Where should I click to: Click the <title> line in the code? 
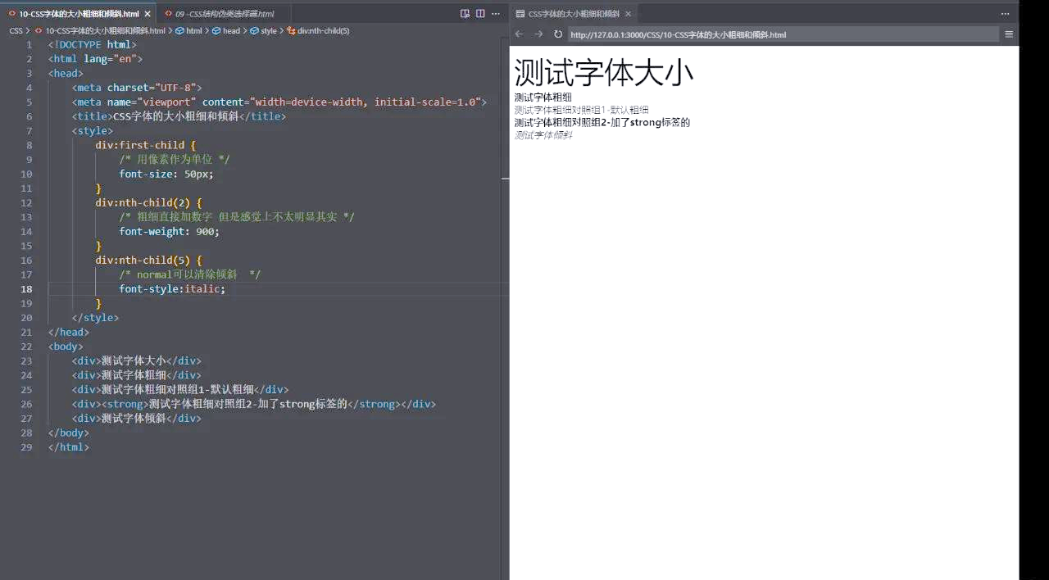coord(179,116)
